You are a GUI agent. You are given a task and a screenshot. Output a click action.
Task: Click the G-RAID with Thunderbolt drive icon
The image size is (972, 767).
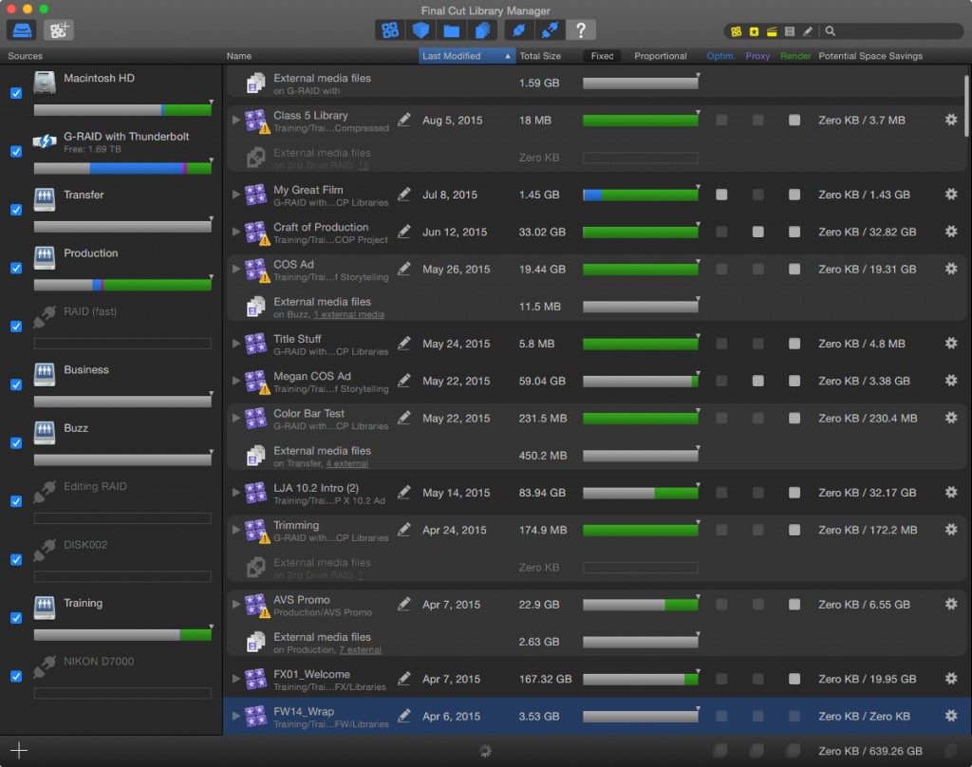[45, 140]
